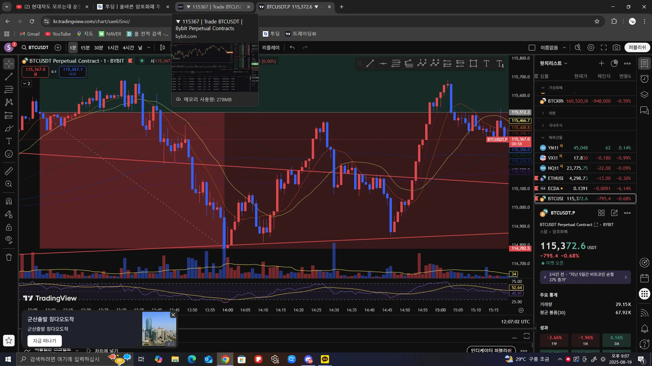Add symbol to watchlist with plus icon

pos(601,63)
